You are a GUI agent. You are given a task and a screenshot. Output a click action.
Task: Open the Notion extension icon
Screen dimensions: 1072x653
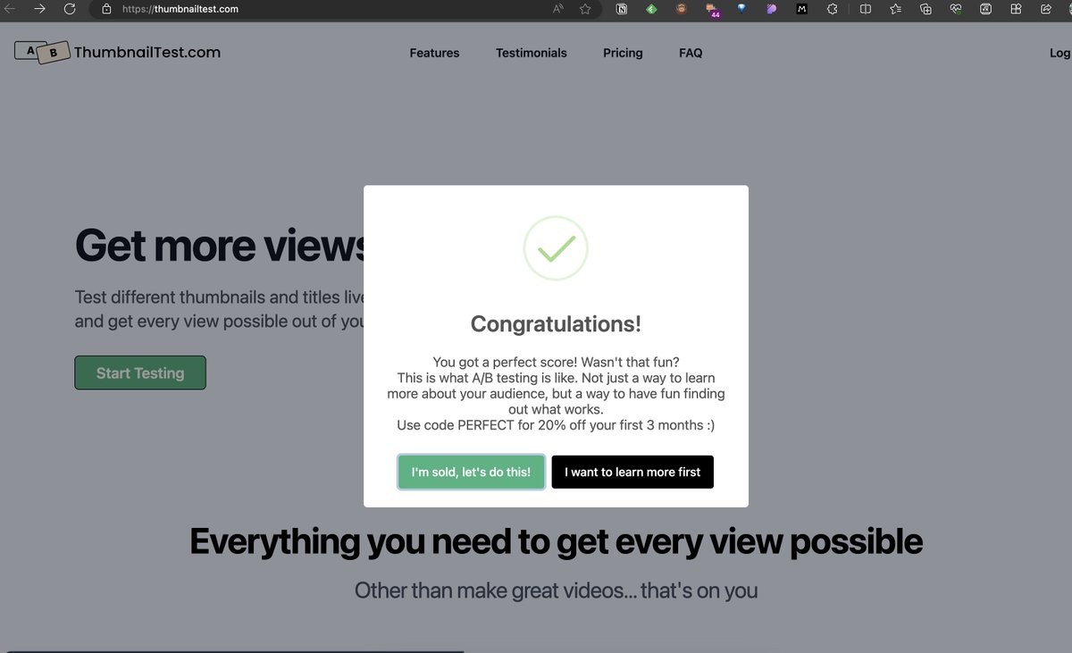coord(621,9)
